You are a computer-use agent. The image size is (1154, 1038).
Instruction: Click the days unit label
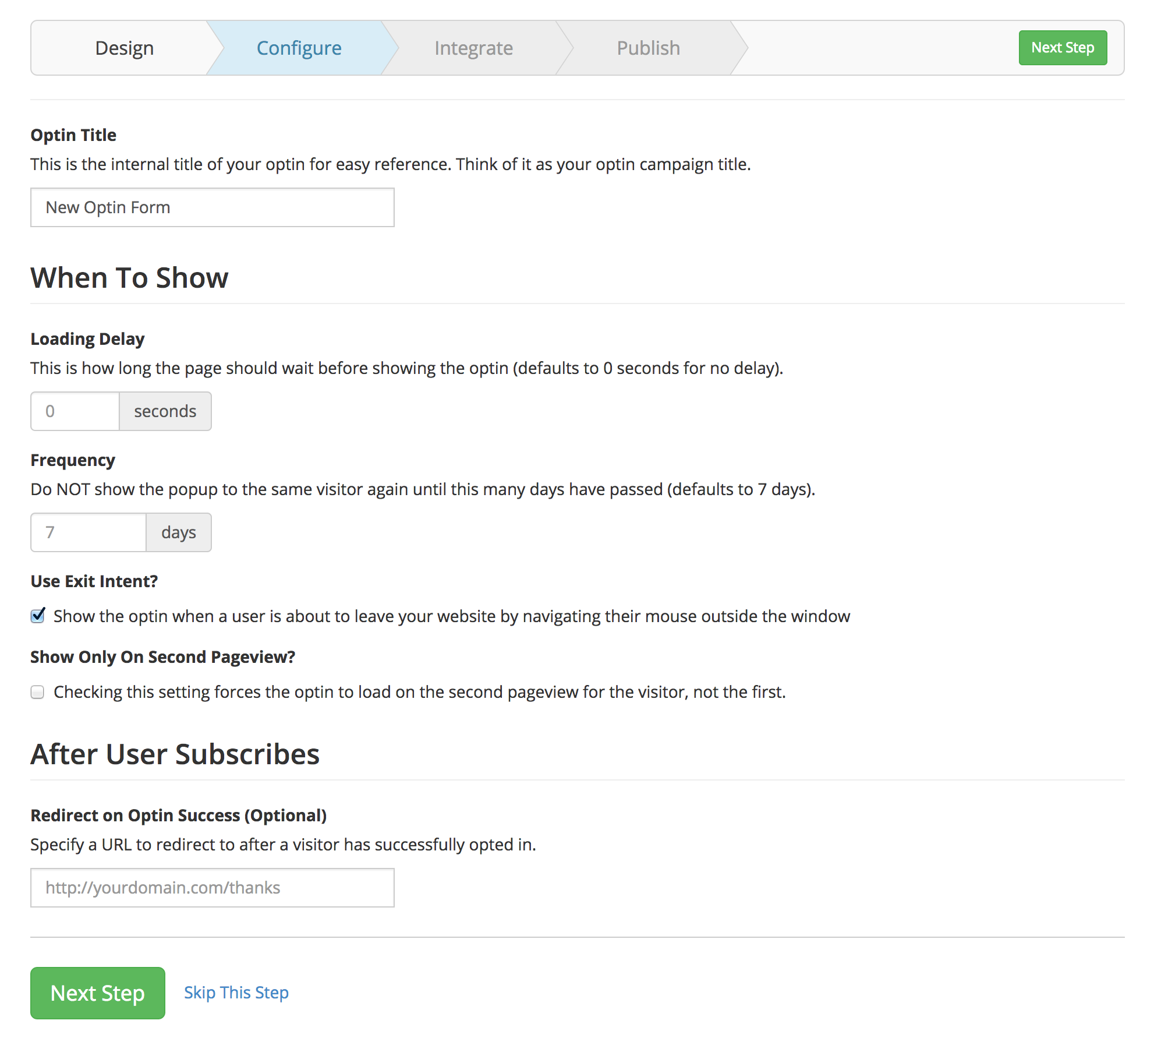[x=178, y=531]
